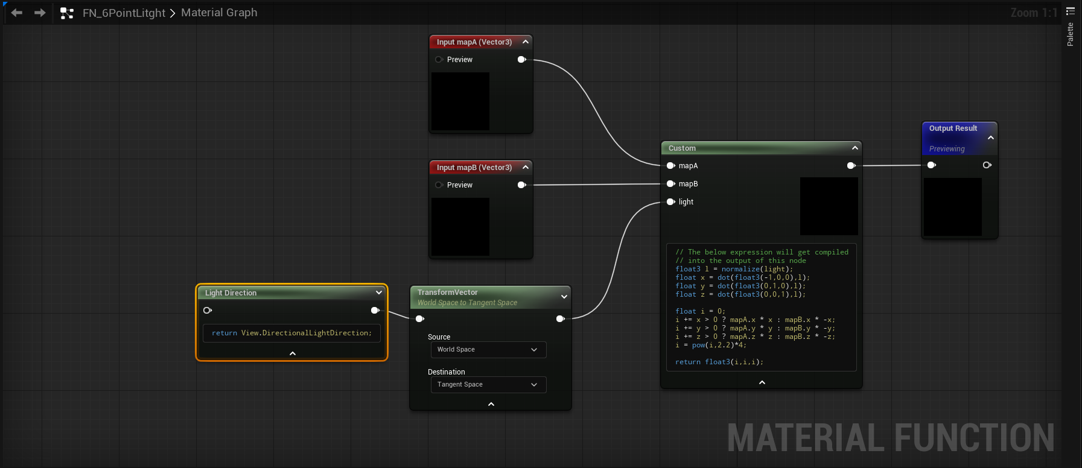
Task: Select the Light Direction node title
Action: [x=231, y=293]
